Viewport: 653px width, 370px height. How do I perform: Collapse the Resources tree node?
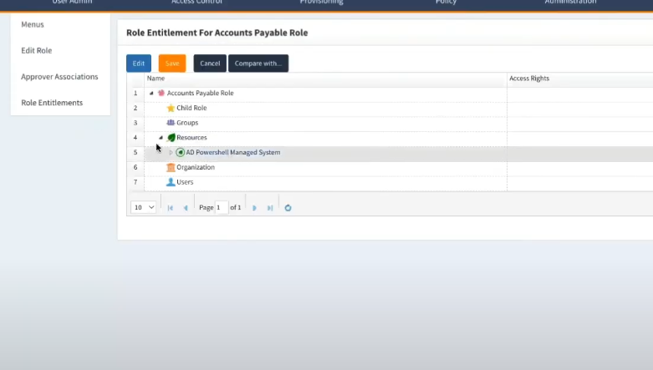pyautogui.click(x=161, y=137)
